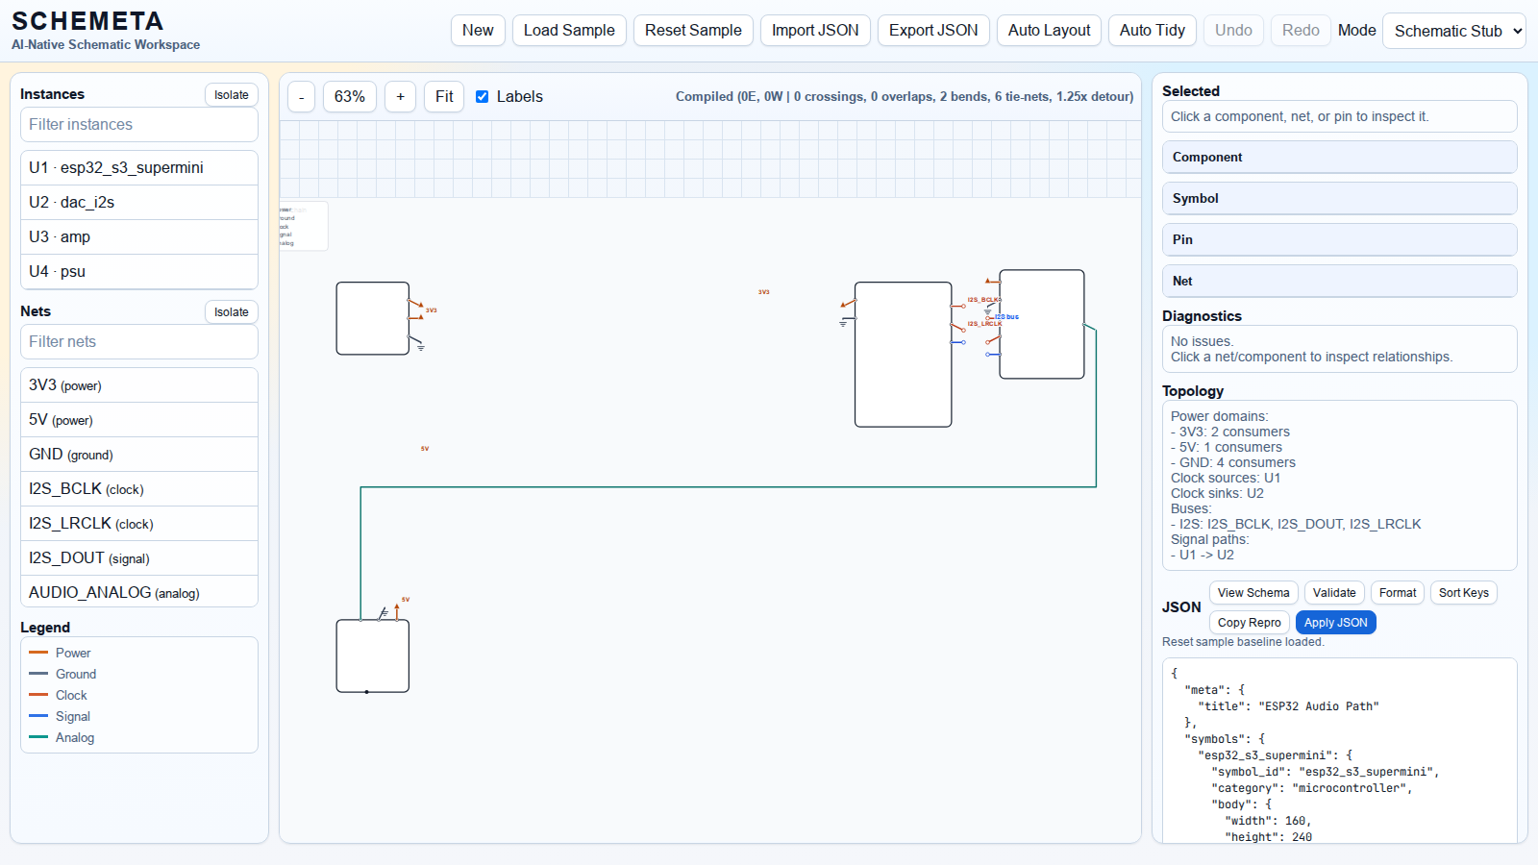This screenshot has width=1538, height=865.
Task: Click the Auto Layout button
Action: coord(1049,31)
